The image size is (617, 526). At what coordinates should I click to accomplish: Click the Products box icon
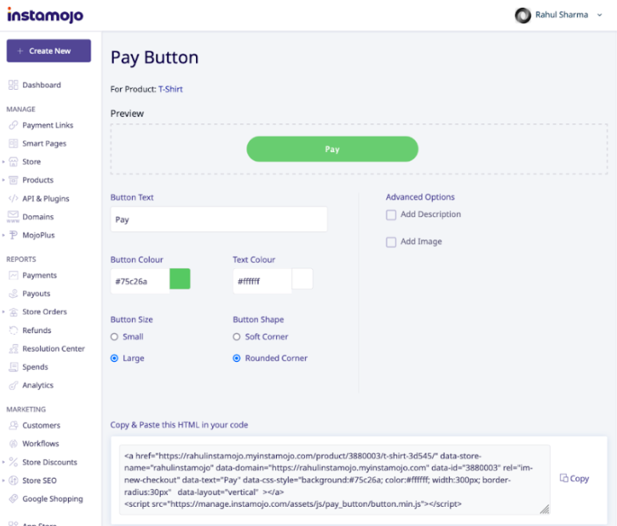point(14,180)
